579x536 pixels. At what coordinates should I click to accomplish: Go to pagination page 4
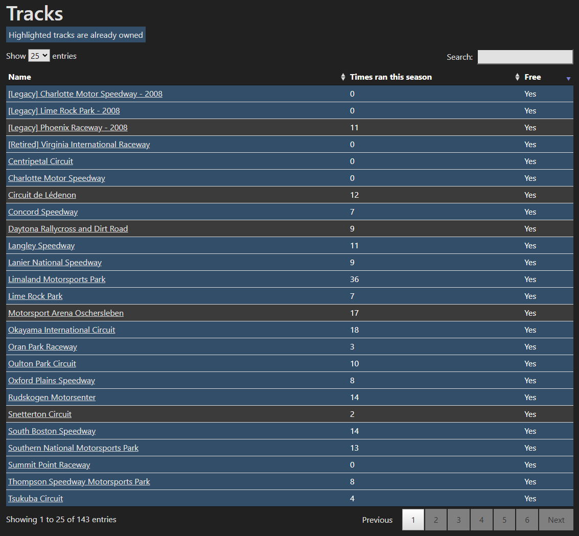481,520
